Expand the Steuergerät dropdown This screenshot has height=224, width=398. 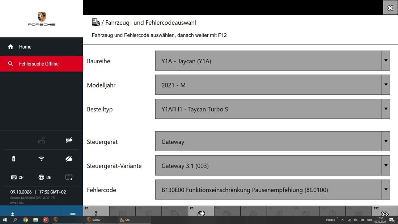click(272, 141)
